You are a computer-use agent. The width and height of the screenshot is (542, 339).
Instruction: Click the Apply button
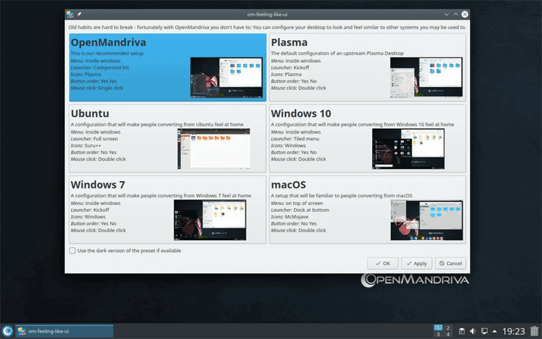(416, 263)
